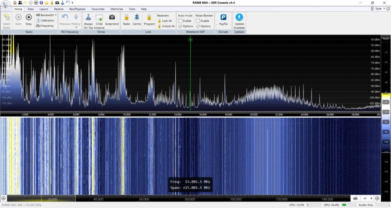Toggle Always On Top
The width and height of the screenshot is (391, 208).
tap(88, 21)
